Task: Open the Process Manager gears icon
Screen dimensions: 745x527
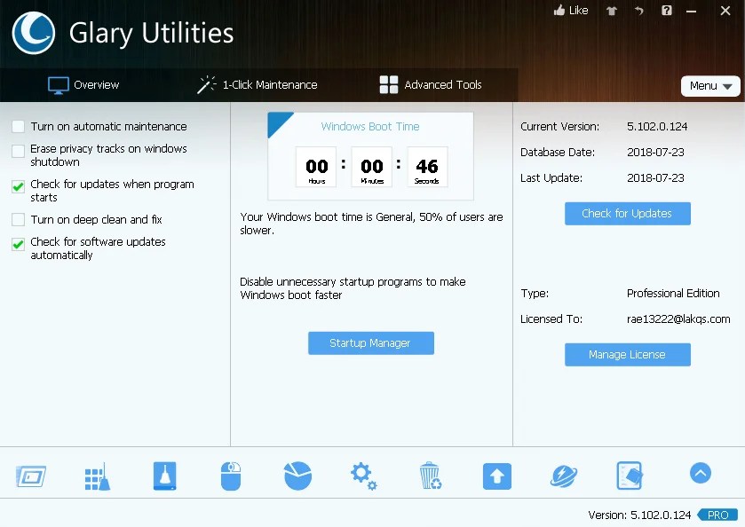Action: [x=364, y=476]
